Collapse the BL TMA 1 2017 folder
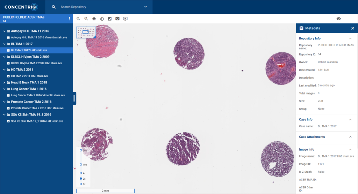This screenshot has width=358, height=194. pos(4,44)
